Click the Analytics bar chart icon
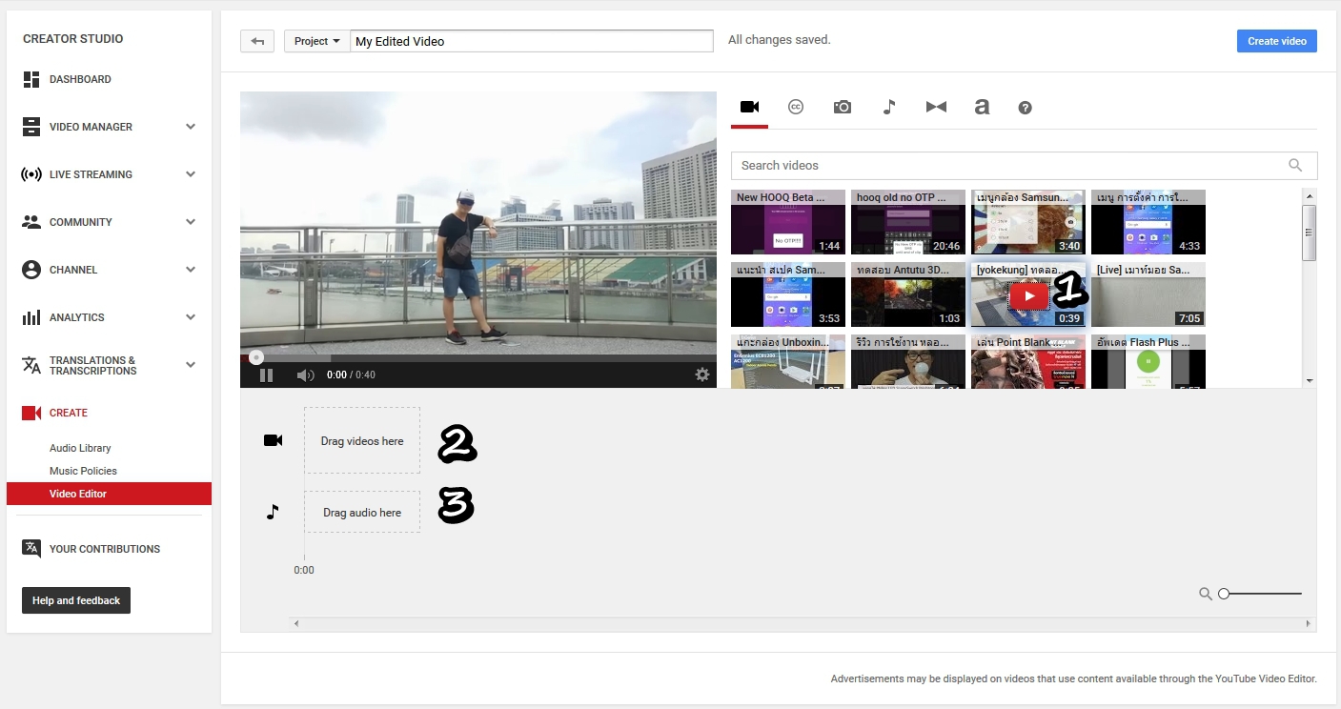Viewport: 1341px width, 709px height. (x=31, y=317)
